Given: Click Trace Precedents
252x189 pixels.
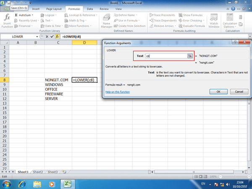Looking at the screenshot, I should point(162,15).
